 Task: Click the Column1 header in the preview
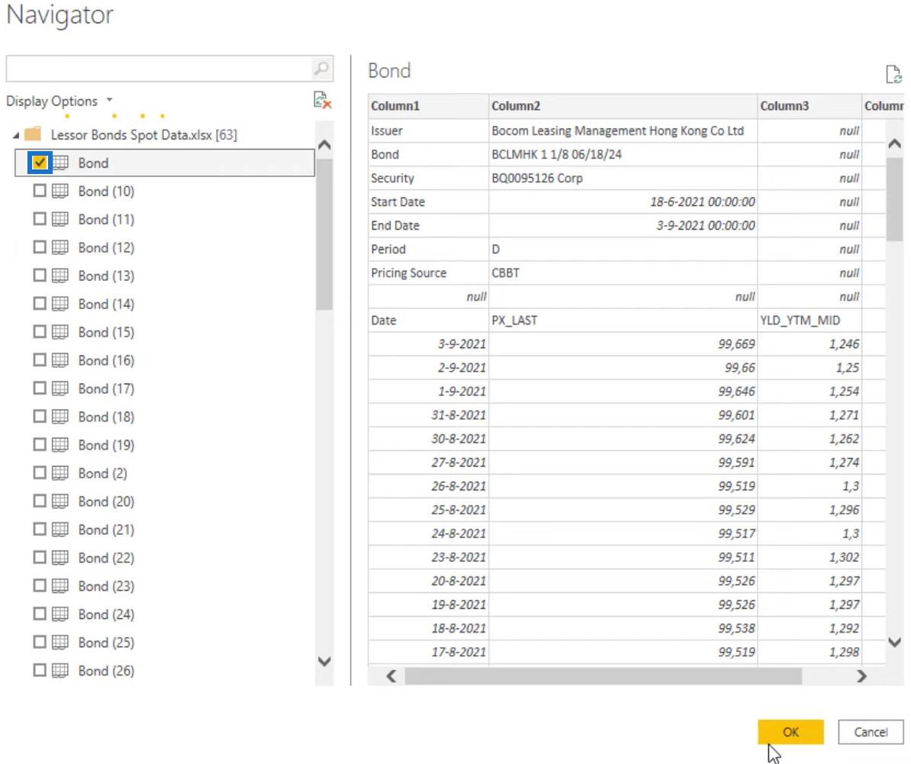pos(428,106)
